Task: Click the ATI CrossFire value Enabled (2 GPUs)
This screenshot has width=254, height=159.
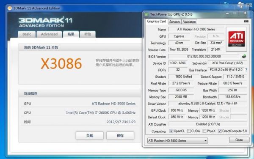Action: pyautogui.click(x=208, y=124)
